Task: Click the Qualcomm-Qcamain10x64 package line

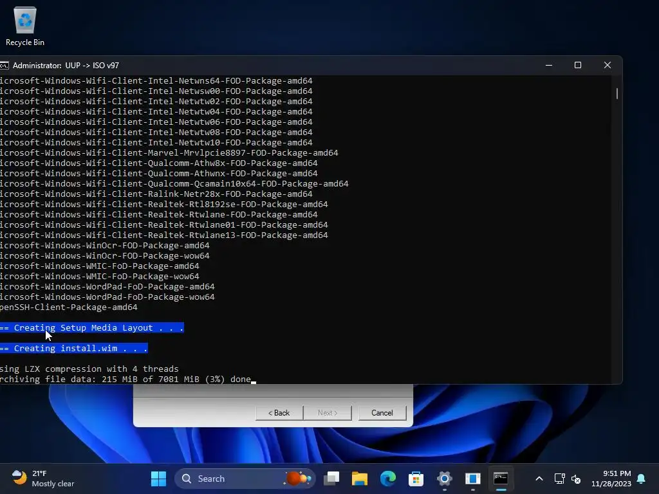Action: [x=174, y=183]
